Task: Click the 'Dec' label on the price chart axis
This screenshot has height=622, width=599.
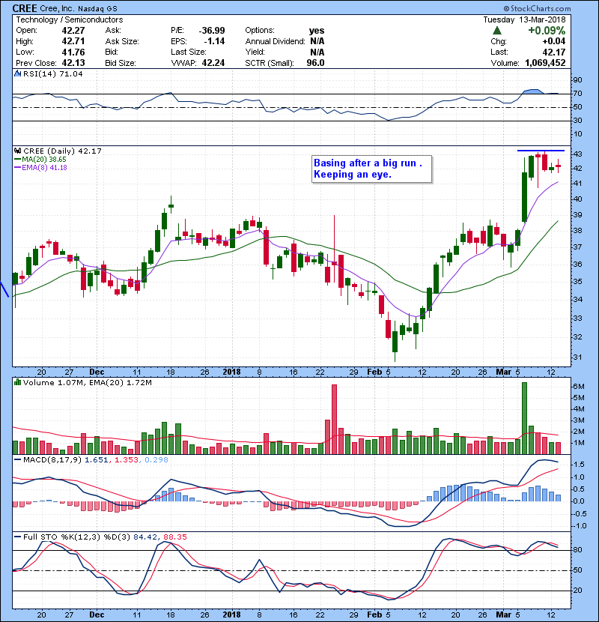Action: [x=97, y=372]
